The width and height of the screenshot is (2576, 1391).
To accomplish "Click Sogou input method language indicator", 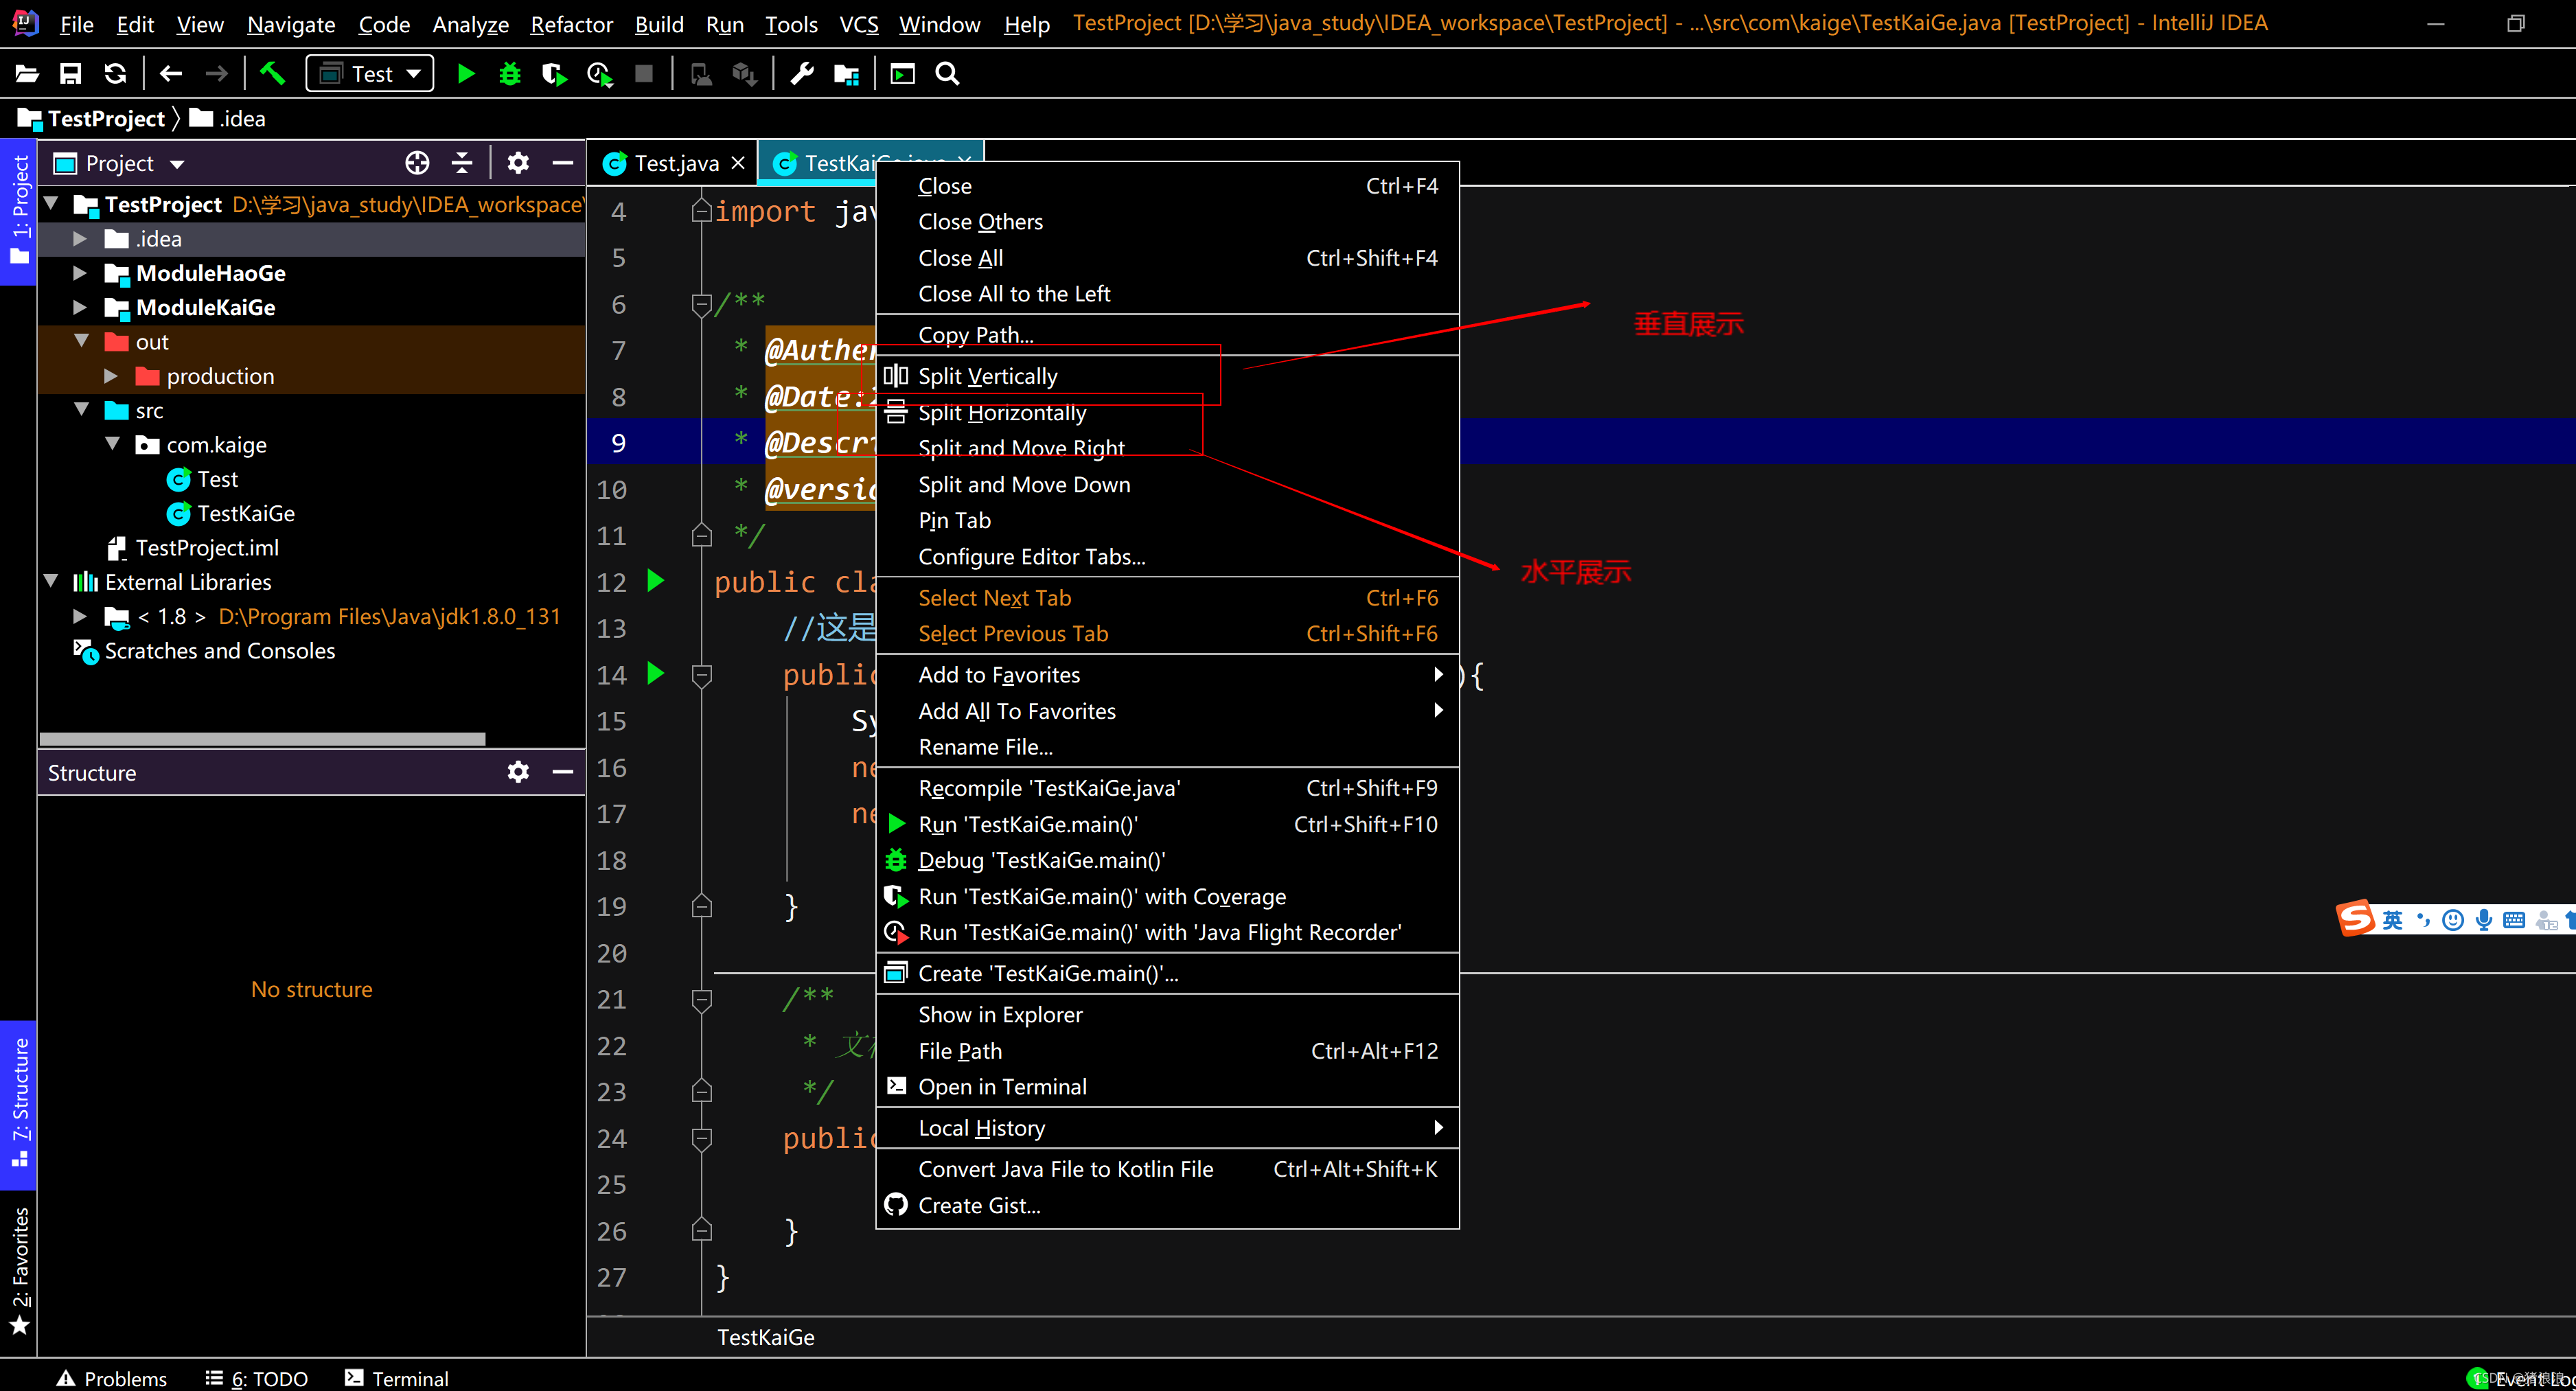I will pos(2392,919).
